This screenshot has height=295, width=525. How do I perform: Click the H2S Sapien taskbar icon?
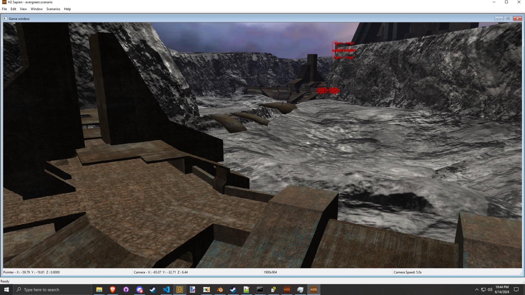[314, 289]
